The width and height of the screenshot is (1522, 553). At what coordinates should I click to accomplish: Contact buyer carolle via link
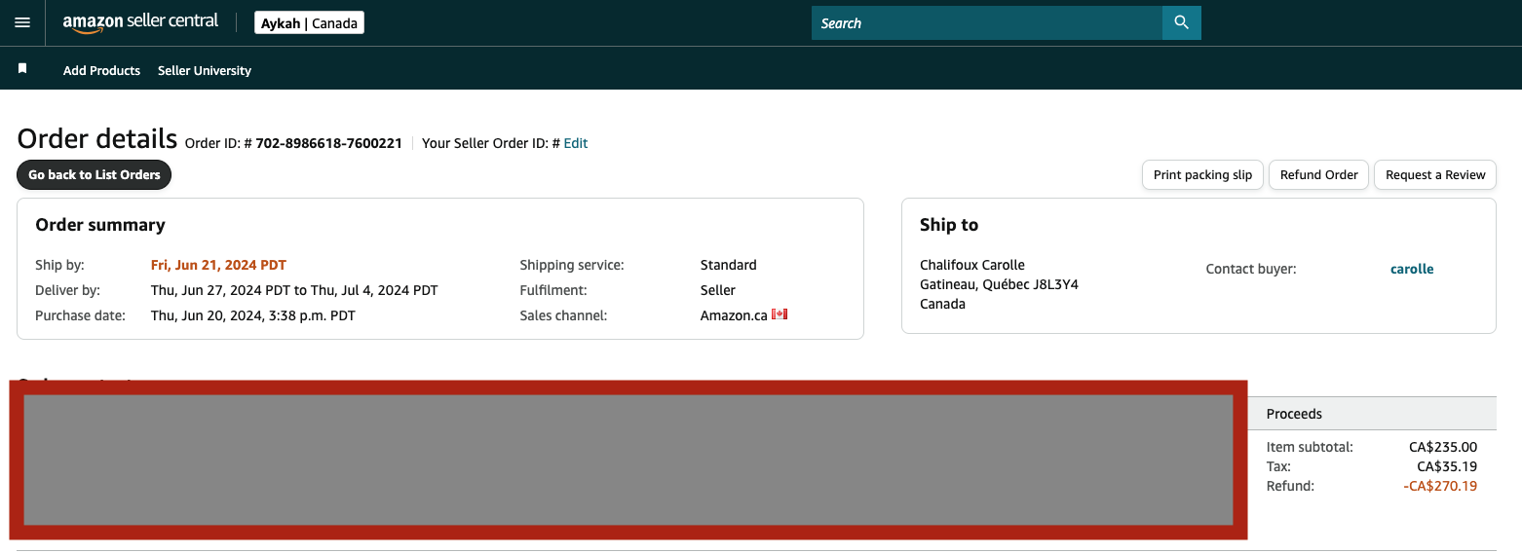pos(1412,269)
